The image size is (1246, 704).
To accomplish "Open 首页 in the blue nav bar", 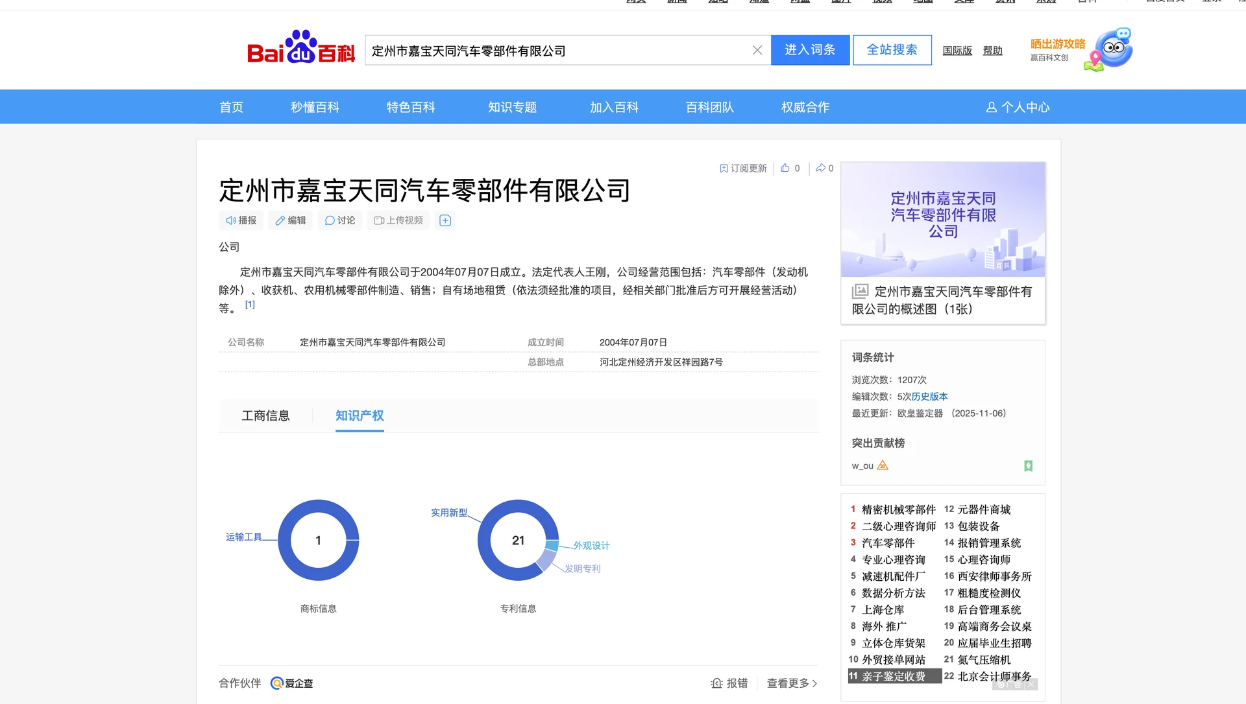I will [x=231, y=107].
